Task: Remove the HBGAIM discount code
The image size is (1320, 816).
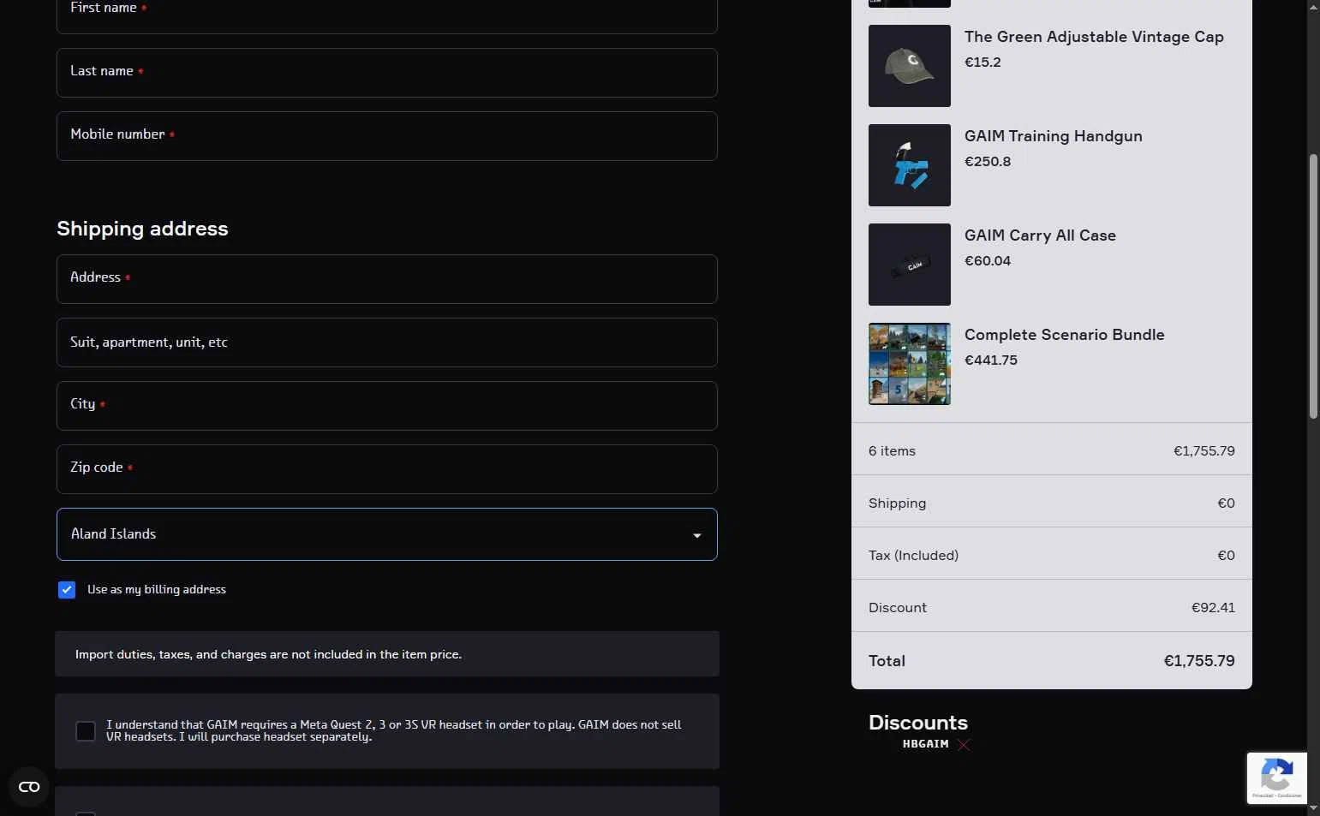Action: coord(964,745)
